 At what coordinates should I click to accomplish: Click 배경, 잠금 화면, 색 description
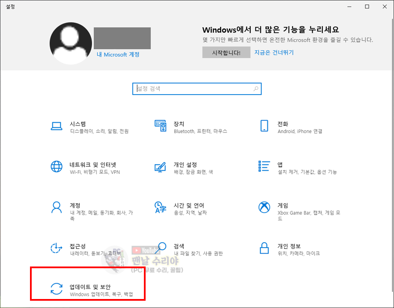point(193,172)
